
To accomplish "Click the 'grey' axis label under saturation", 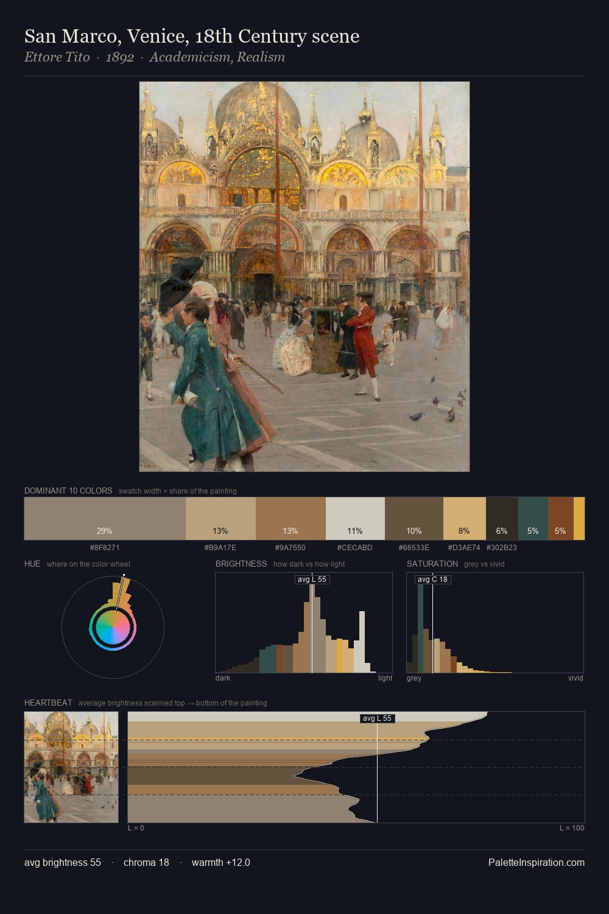I will point(414,678).
